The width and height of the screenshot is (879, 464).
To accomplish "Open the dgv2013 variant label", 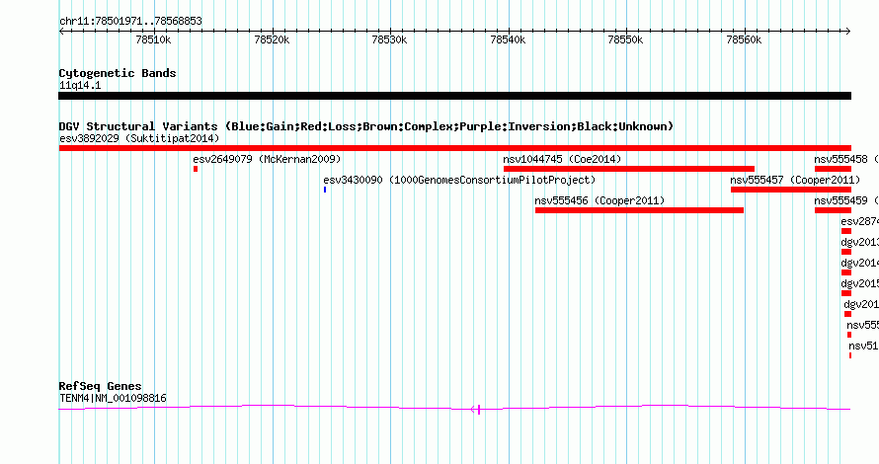I will pyautogui.click(x=860, y=242).
